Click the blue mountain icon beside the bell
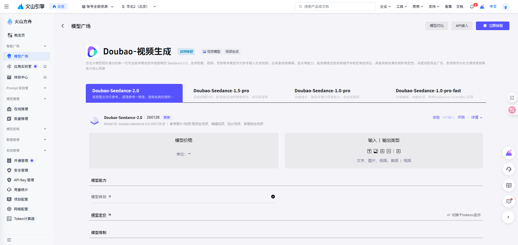This screenshot has height=245, width=518. click(x=482, y=6)
